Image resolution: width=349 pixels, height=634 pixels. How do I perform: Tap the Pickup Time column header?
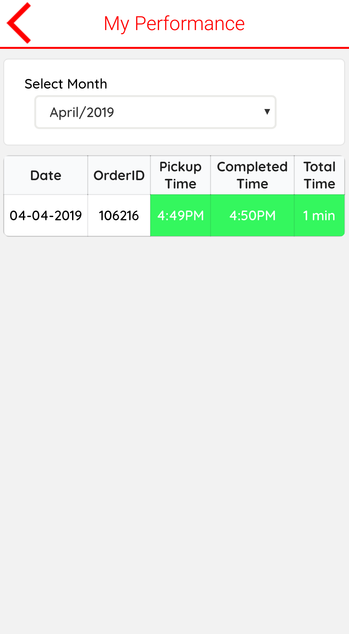pos(180,175)
